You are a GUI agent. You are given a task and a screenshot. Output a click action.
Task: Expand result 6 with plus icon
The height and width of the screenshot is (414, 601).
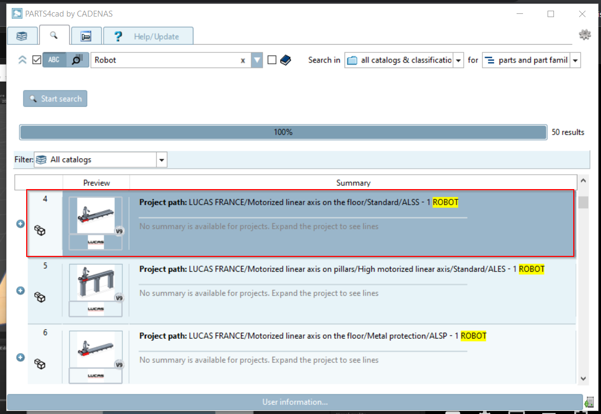(x=21, y=357)
